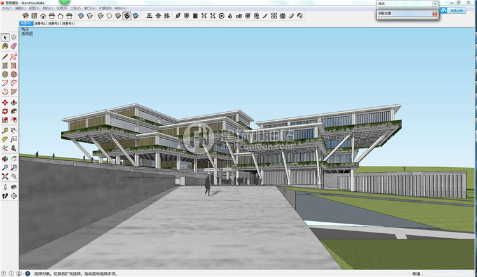Open the 相机(C) menu
Image resolution: width=477 pixels, height=277 pixels.
click(x=48, y=8)
